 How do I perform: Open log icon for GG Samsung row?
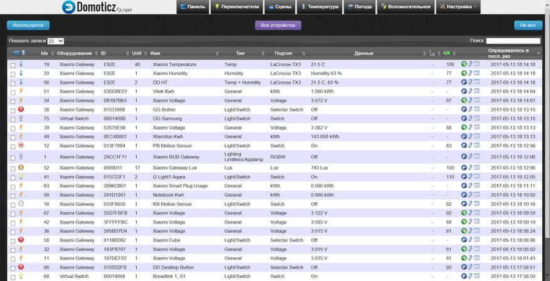477,118
